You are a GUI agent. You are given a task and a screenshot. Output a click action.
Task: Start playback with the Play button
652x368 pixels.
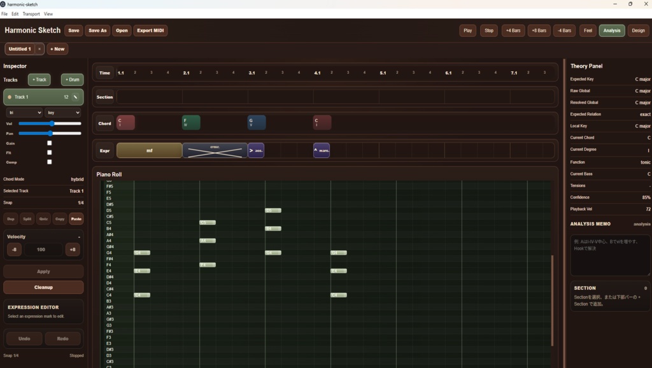click(x=468, y=31)
